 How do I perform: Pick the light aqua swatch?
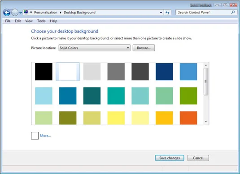[x=140, y=96]
